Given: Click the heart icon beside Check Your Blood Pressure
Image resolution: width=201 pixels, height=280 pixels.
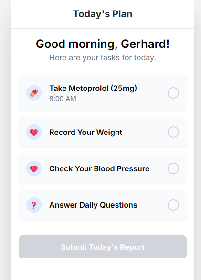Looking at the screenshot, I should (x=34, y=168).
